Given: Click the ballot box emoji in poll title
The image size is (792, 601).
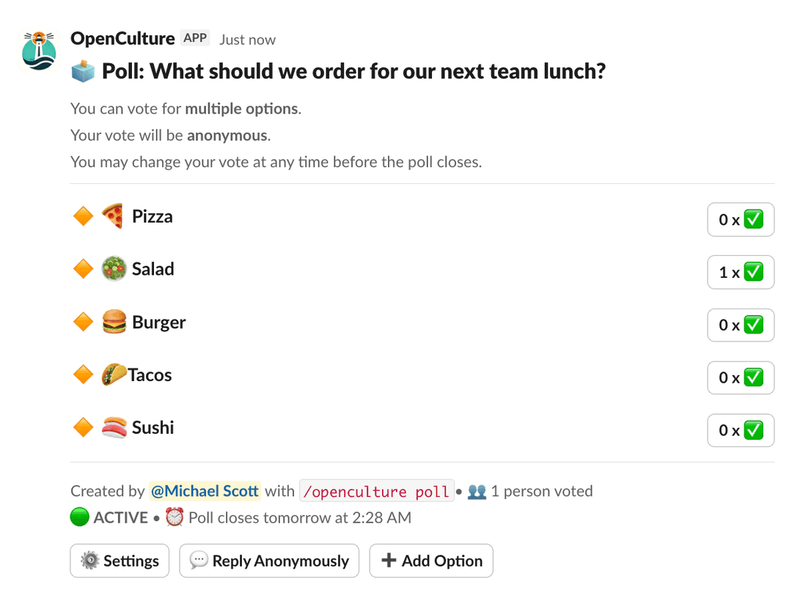Looking at the screenshot, I should tap(82, 70).
